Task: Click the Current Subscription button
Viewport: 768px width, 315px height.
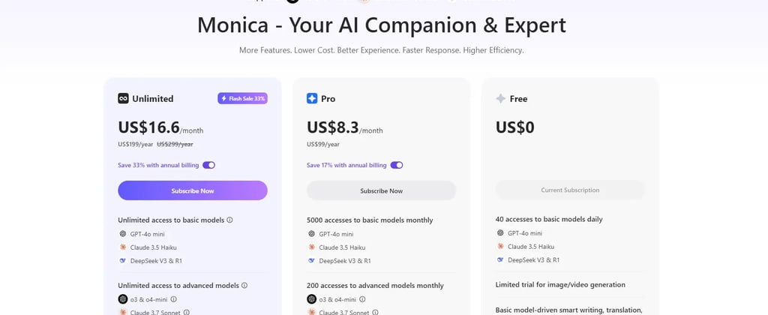Action: [x=570, y=190]
